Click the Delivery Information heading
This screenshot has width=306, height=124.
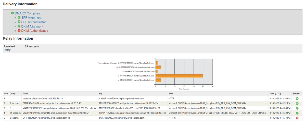(x=20, y=4)
